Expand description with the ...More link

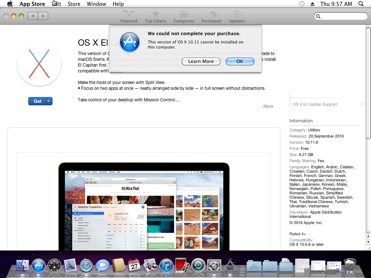[267, 106]
